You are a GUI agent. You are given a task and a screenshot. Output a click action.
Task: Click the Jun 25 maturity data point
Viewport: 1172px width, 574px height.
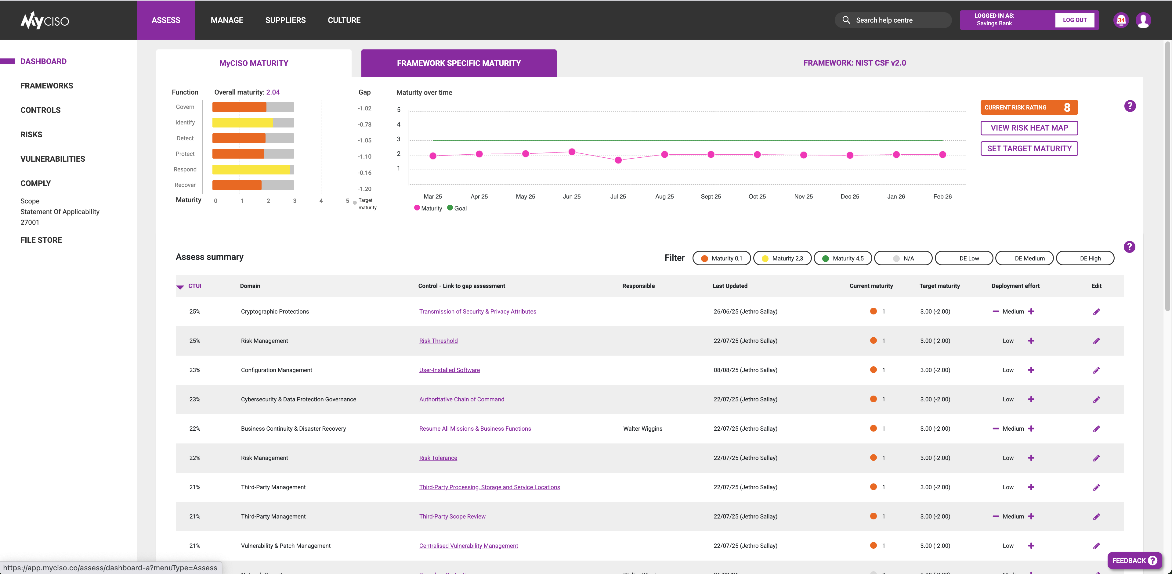[x=572, y=152]
